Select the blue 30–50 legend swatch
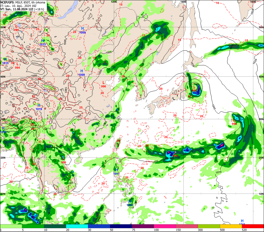Image resolution: width=264 pixels, height=232 pixels. point(99,226)
